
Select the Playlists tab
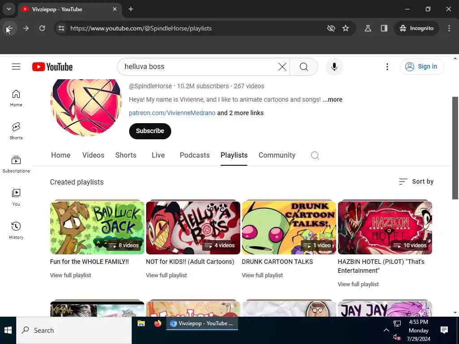tap(234, 155)
